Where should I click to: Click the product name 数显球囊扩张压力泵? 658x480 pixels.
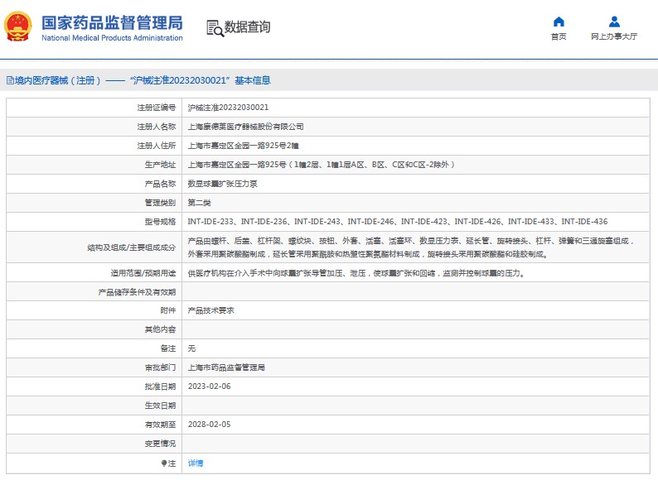(222, 184)
